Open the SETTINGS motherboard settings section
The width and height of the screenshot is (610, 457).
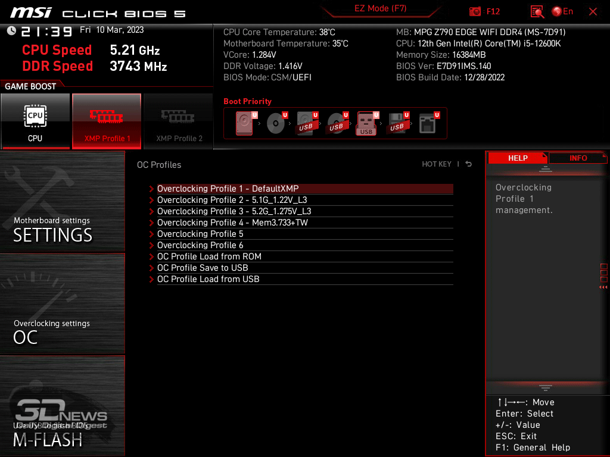pos(62,201)
